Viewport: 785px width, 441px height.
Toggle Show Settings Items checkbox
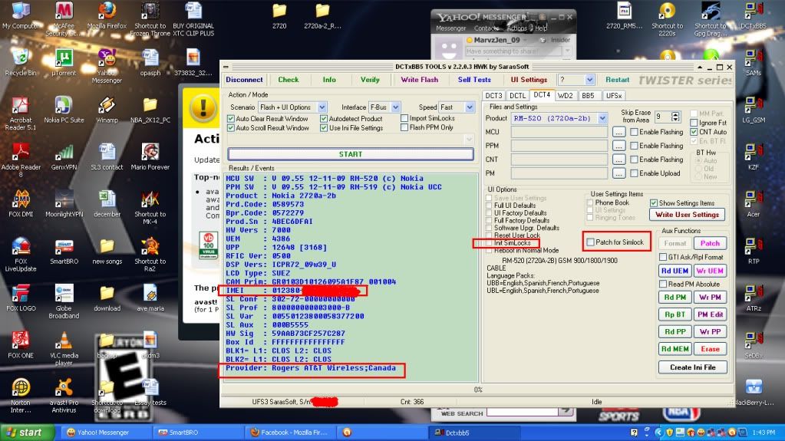[653, 202]
